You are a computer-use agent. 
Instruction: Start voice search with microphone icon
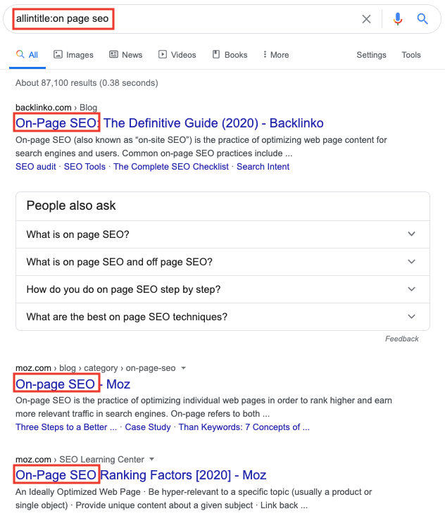398,19
